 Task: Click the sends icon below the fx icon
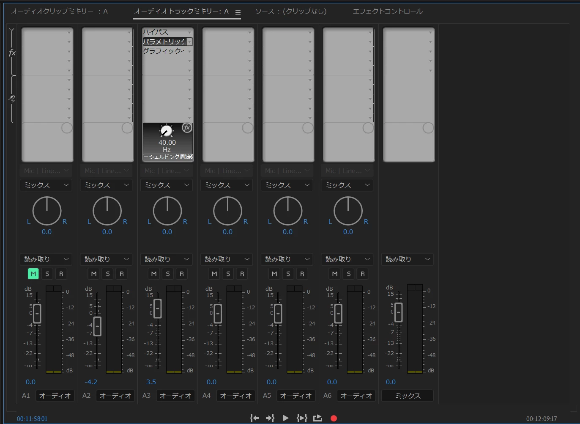coord(12,99)
